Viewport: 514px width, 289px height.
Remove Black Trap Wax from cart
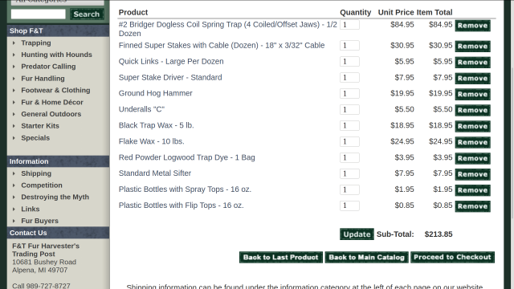pos(472,126)
